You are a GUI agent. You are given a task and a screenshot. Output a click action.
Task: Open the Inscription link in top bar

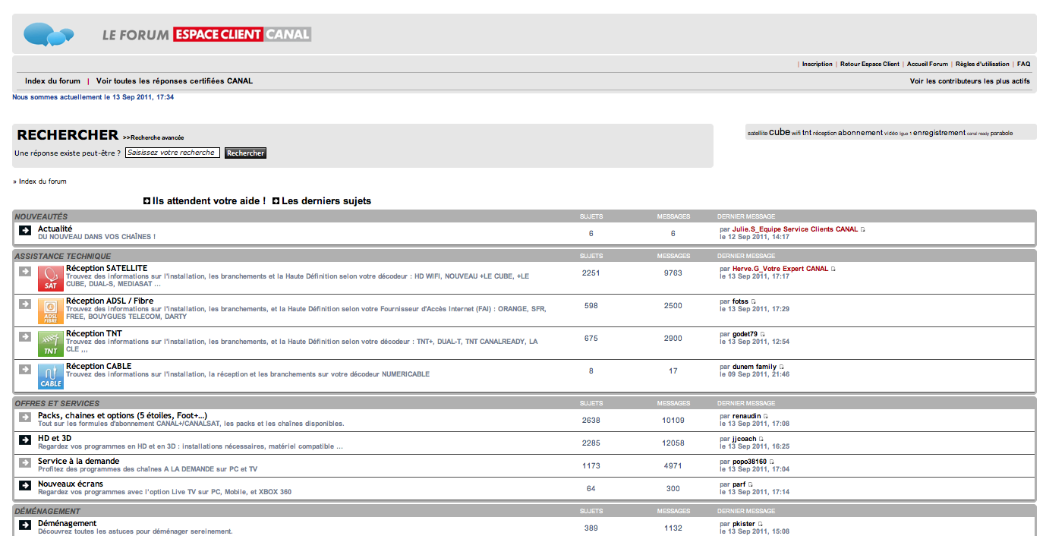pyautogui.click(x=817, y=65)
